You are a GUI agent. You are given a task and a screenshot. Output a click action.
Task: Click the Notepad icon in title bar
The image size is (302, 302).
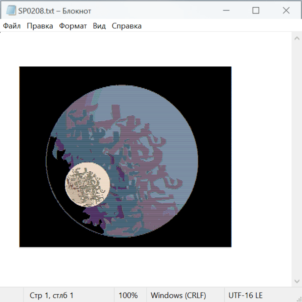(x=11, y=11)
